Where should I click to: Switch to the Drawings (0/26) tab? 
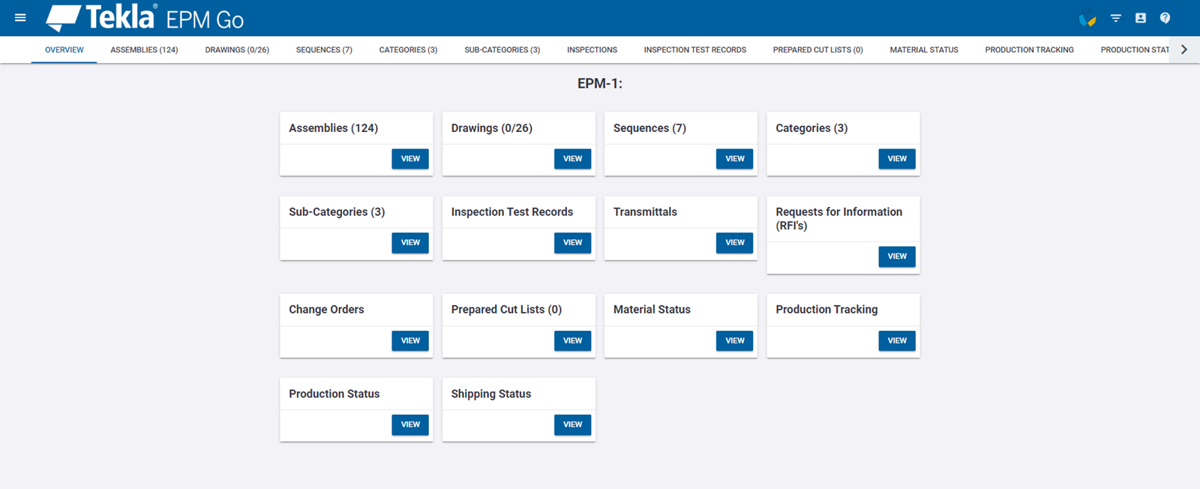237,50
